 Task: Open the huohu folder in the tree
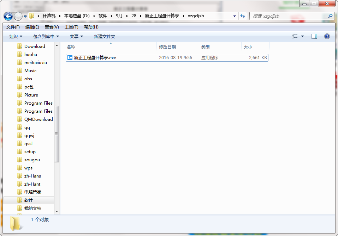click(x=31, y=55)
